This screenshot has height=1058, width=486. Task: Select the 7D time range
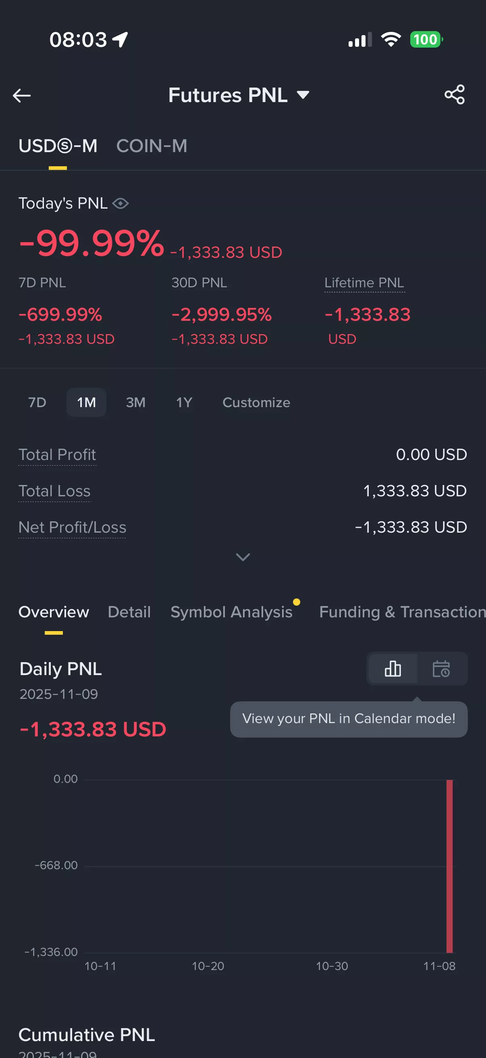pos(37,403)
